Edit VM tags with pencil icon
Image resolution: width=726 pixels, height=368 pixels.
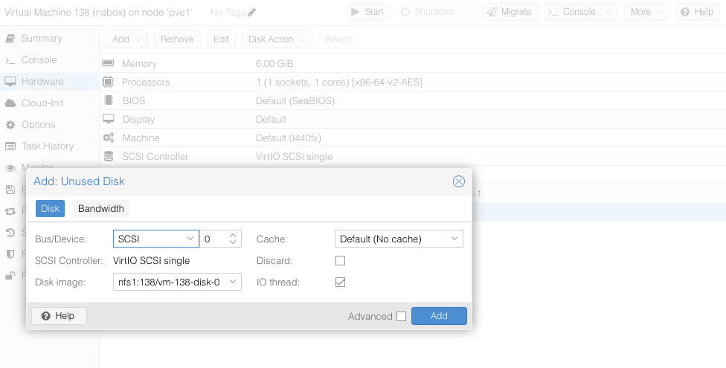[251, 13]
